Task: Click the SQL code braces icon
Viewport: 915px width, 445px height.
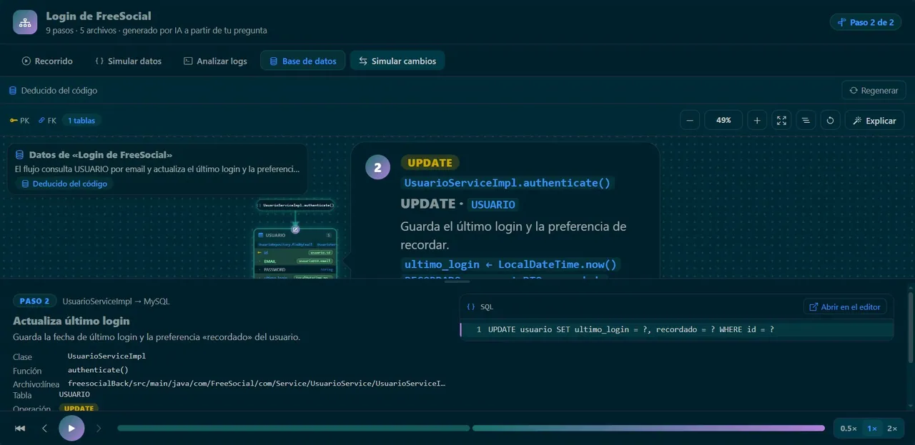Action: pyautogui.click(x=471, y=306)
